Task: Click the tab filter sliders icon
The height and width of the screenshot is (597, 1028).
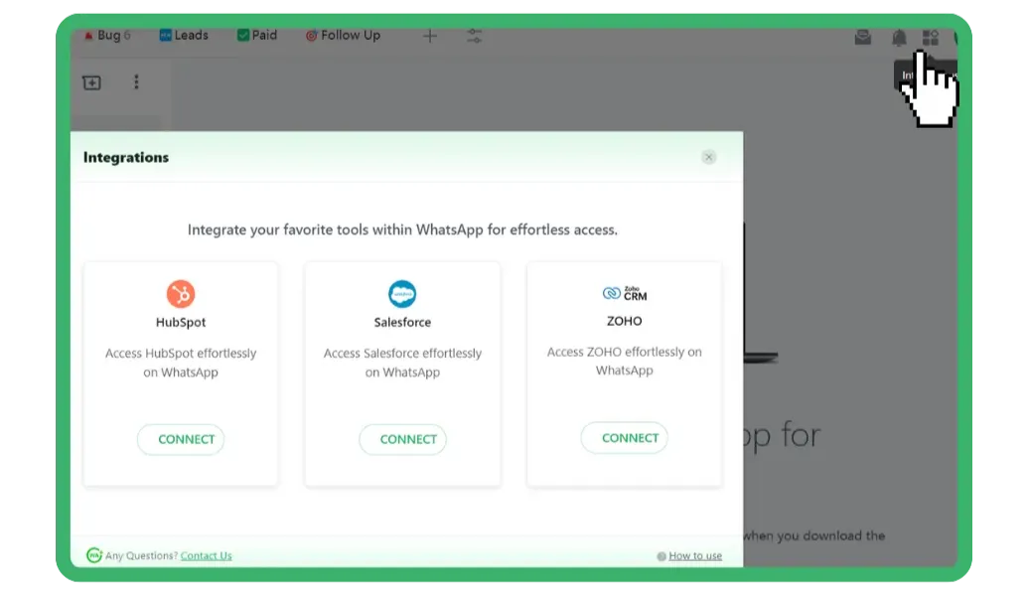Action: tap(475, 36)
